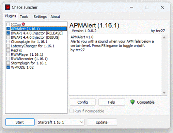Switch to the Plugins tab
This screenshot has height=133, width=173.
tap(11, 16)
